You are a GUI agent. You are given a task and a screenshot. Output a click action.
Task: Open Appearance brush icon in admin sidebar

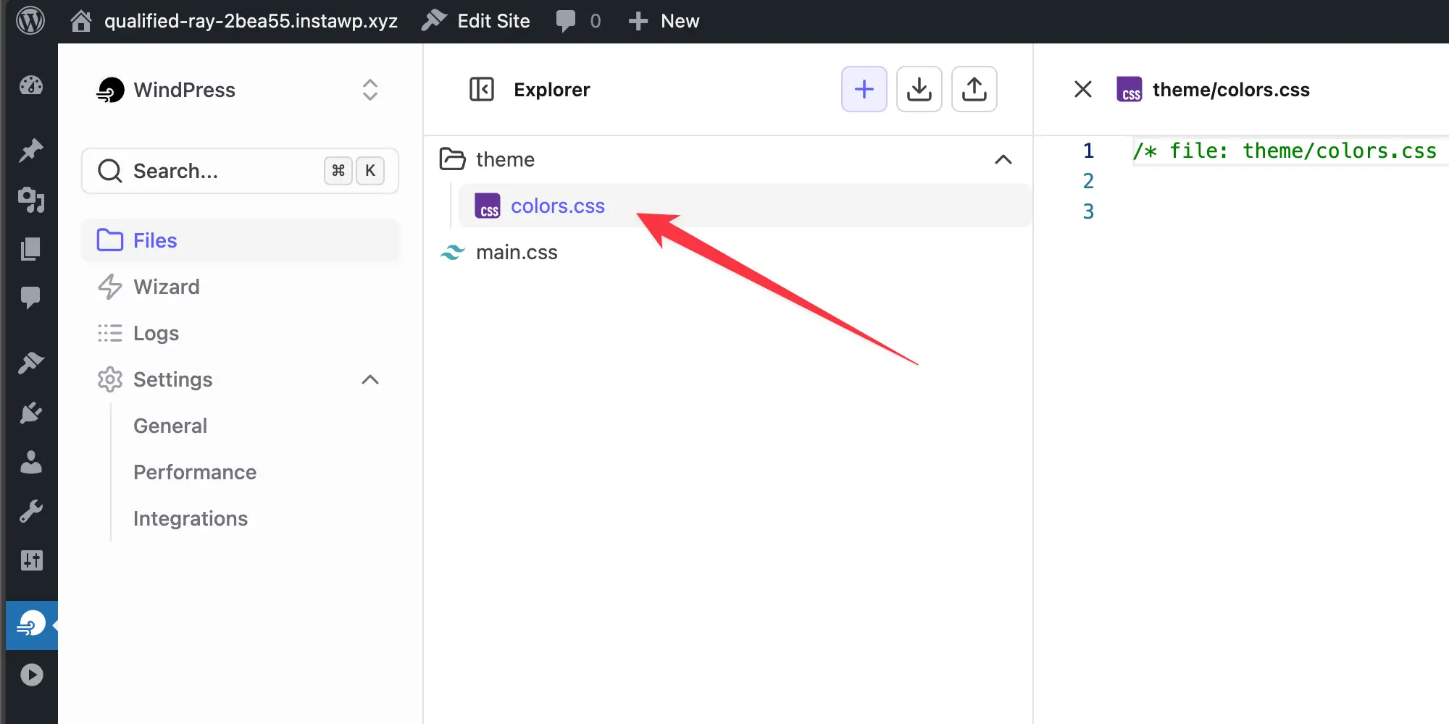[31, 363]
